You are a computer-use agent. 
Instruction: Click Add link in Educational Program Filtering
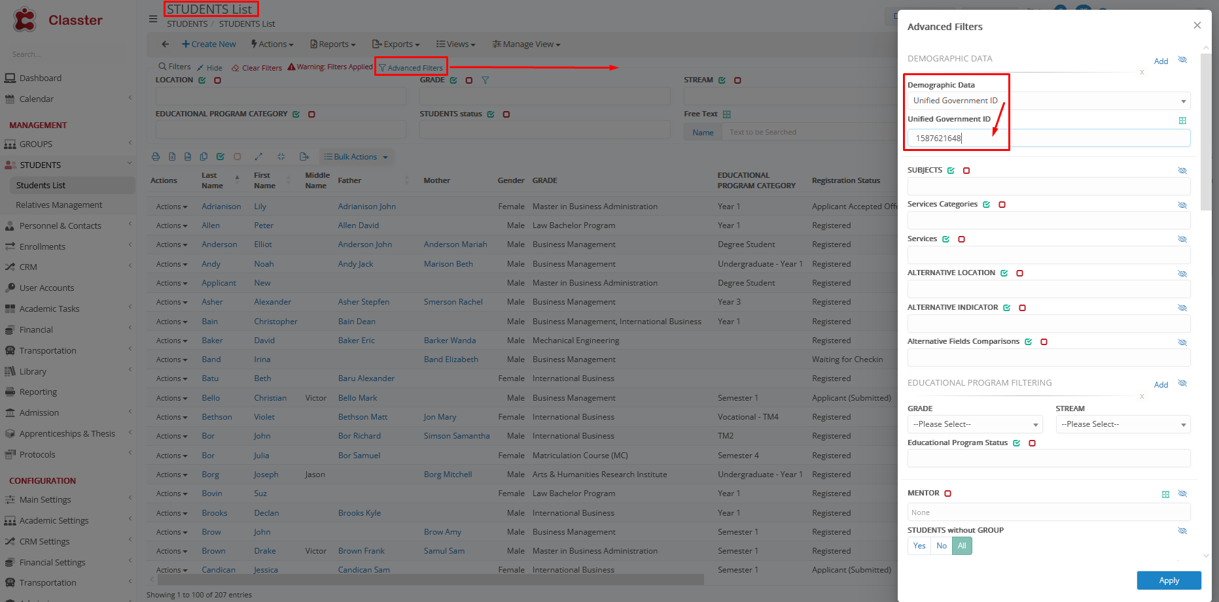(x=1161, y=385)
